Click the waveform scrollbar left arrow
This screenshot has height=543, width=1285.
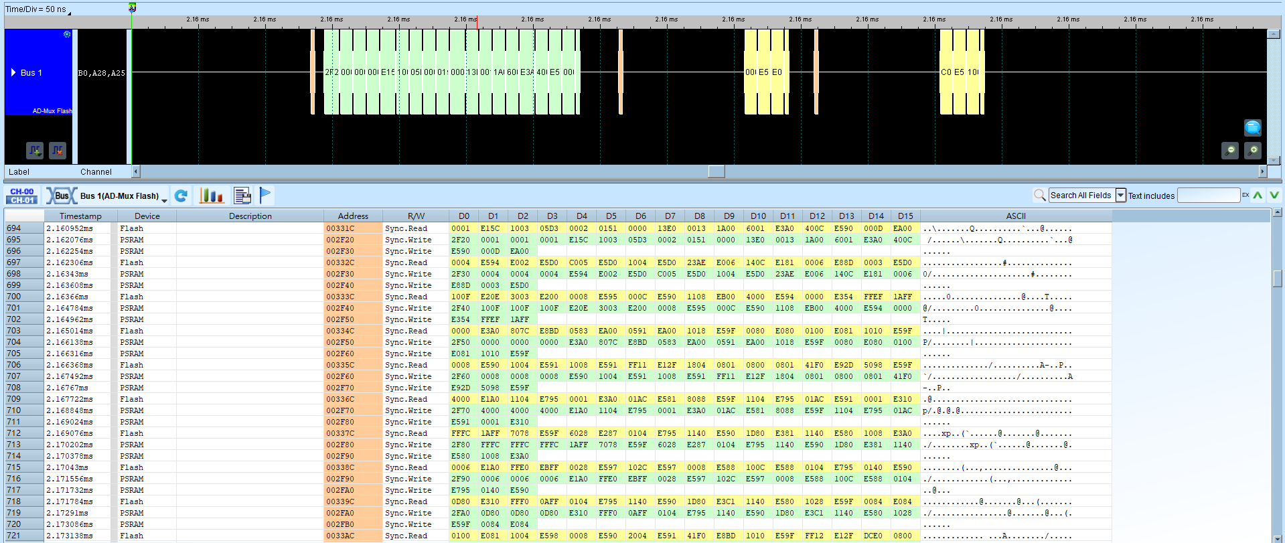(x=136, y=171)
